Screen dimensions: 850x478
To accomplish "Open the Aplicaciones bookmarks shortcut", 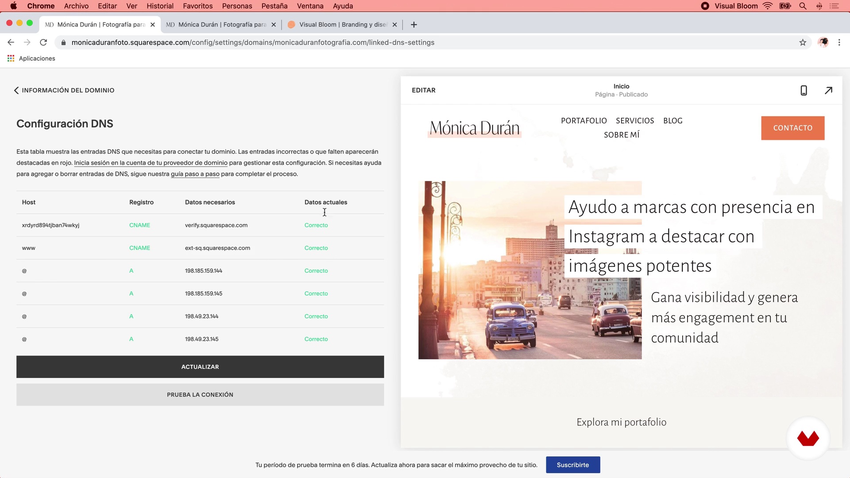I will pyautogui.click(x=31, y=58).
